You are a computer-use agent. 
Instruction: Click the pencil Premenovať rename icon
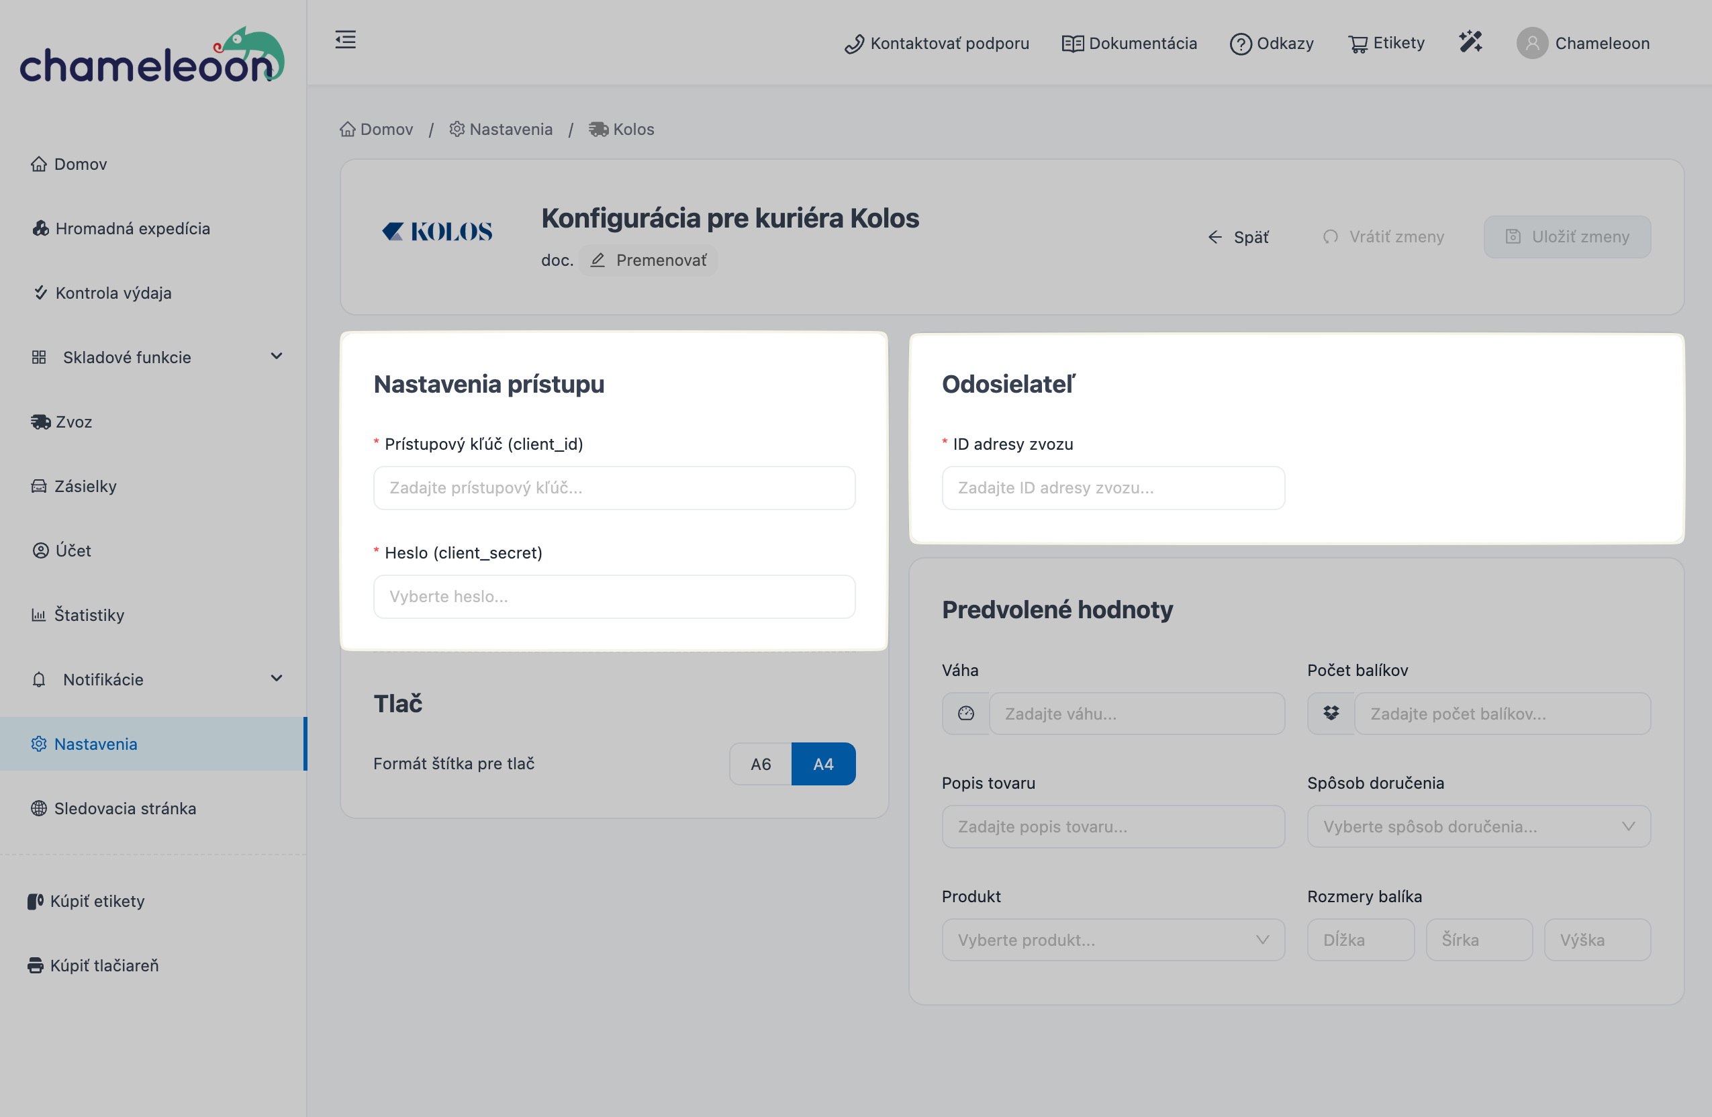(x=598, y=260)
